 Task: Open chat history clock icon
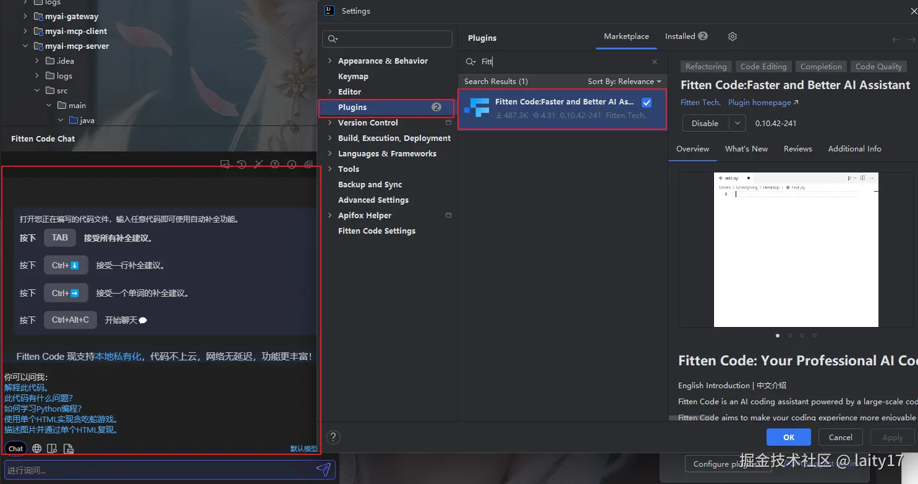[242, 164]
